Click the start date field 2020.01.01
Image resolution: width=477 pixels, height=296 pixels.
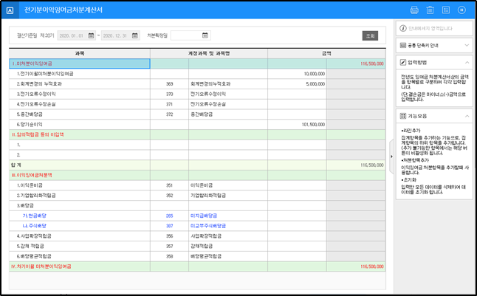pos(76,35)
